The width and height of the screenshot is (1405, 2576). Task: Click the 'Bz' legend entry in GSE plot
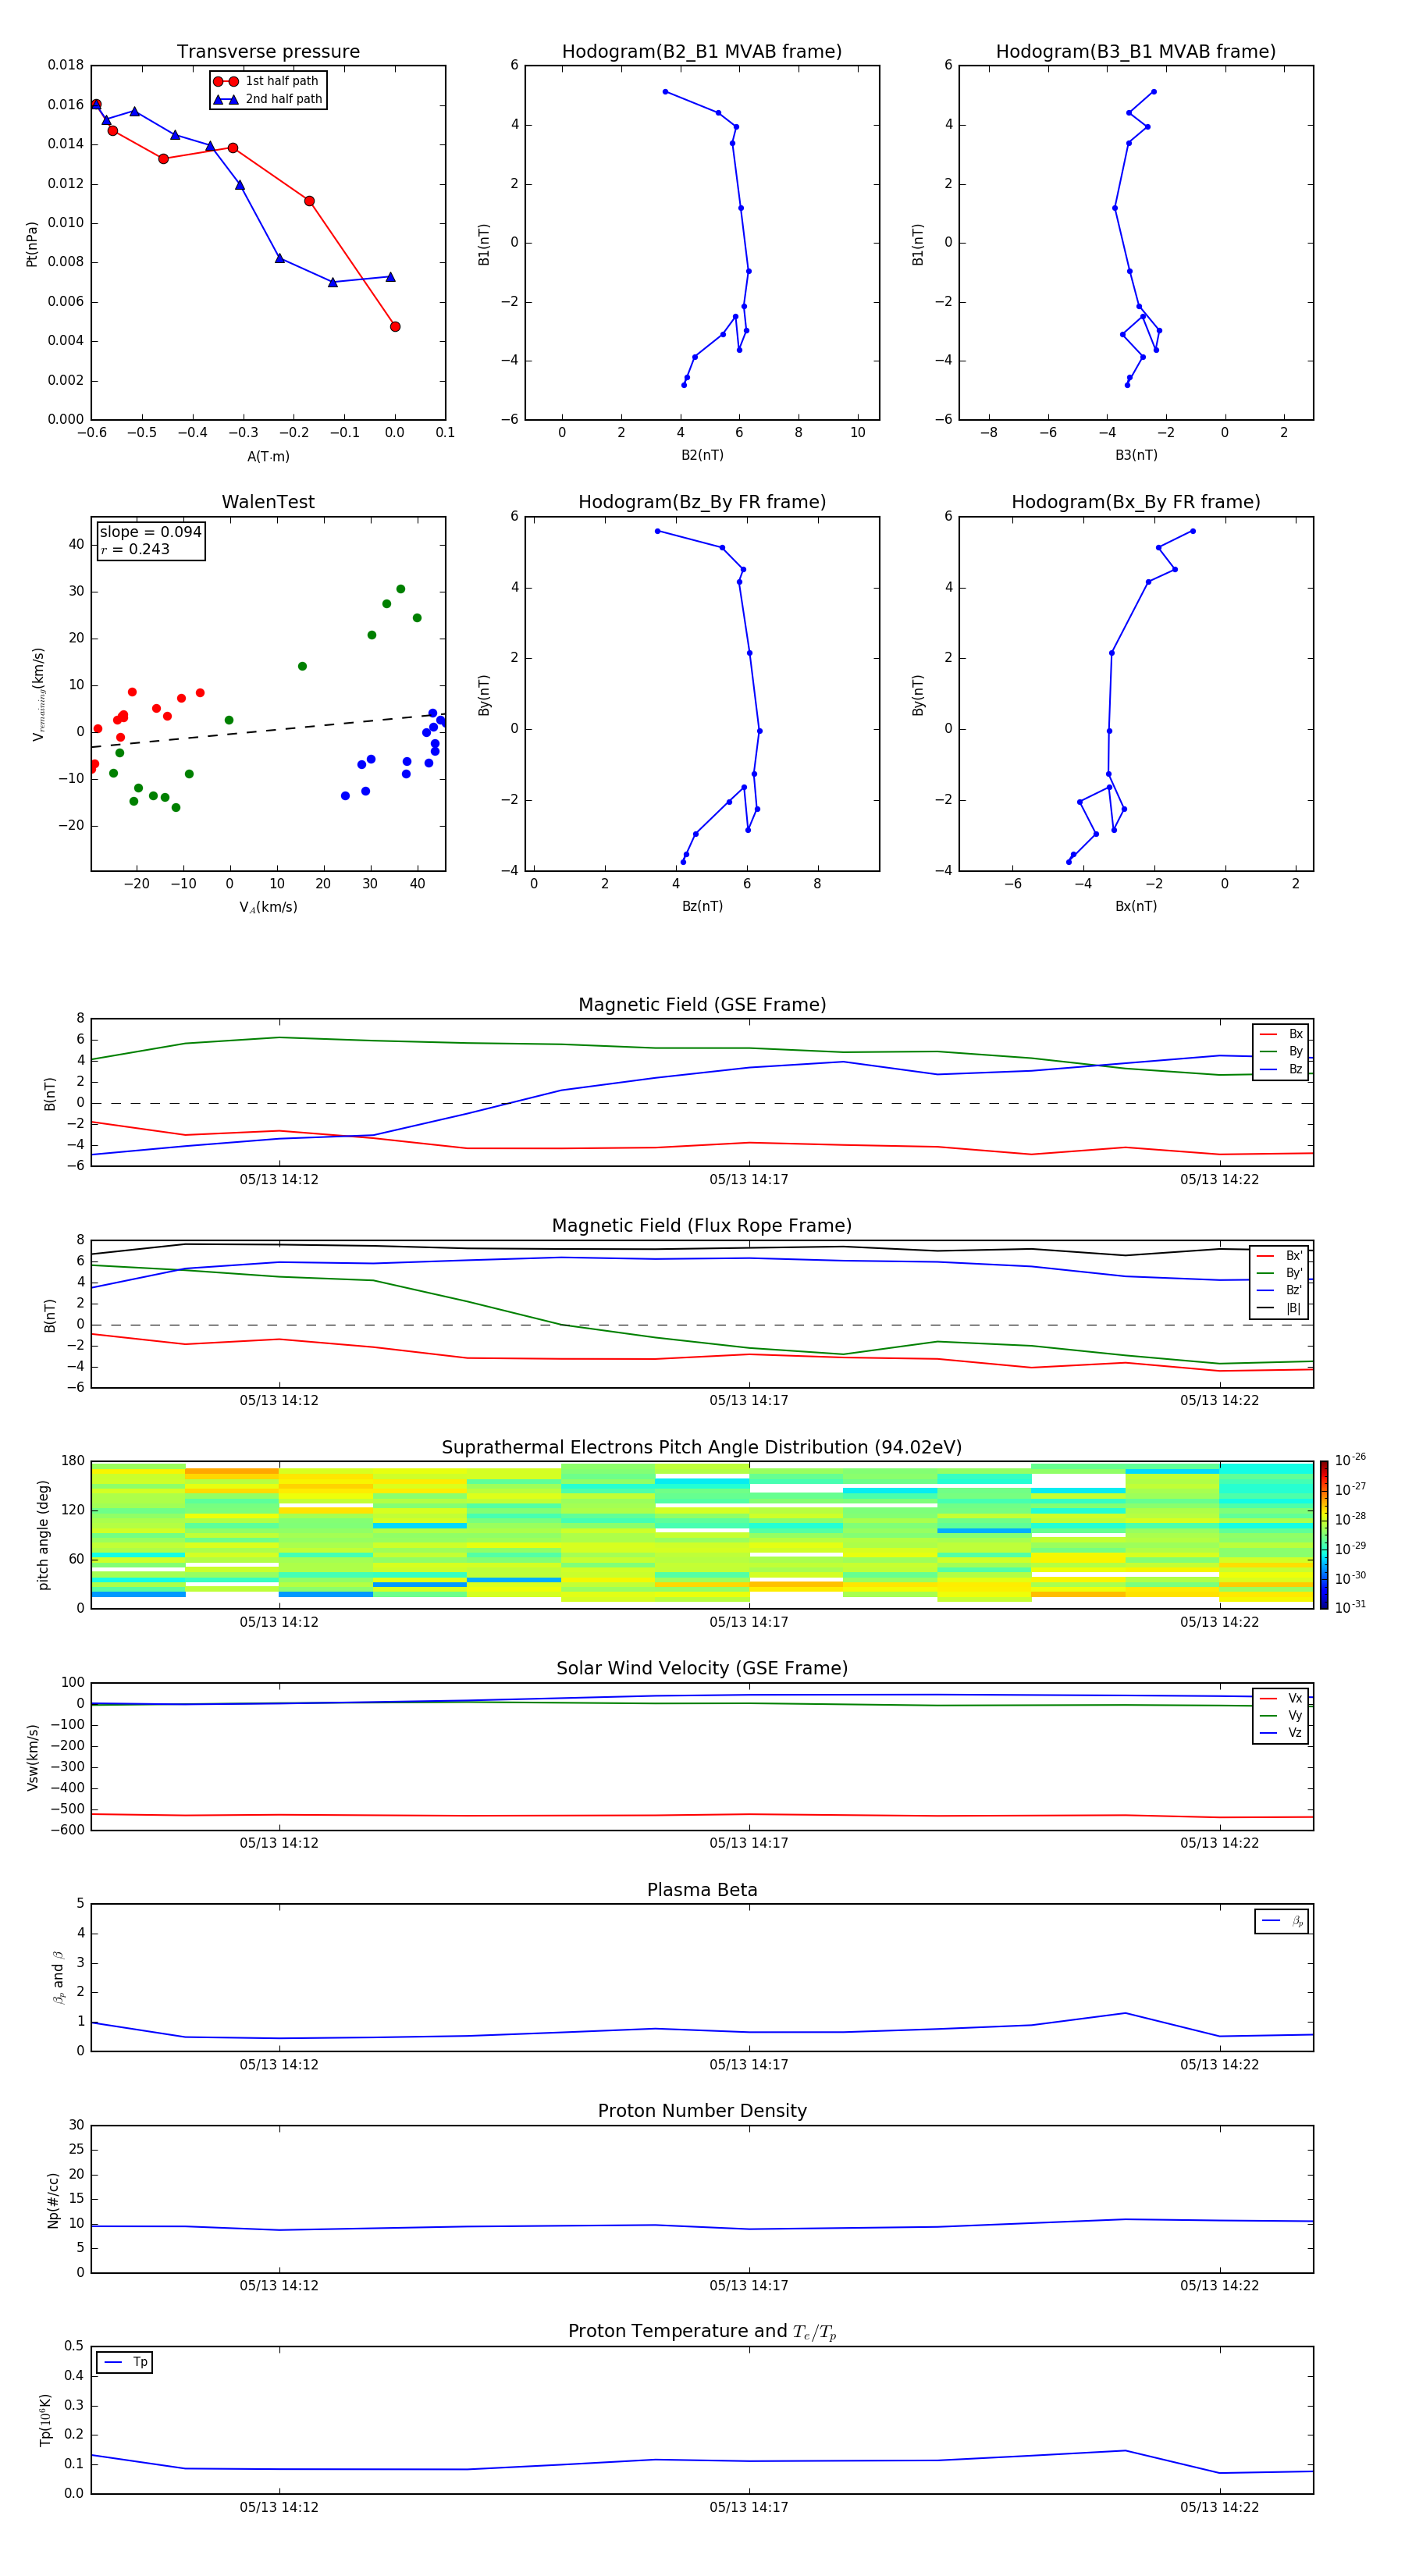coord(1281,1069)
